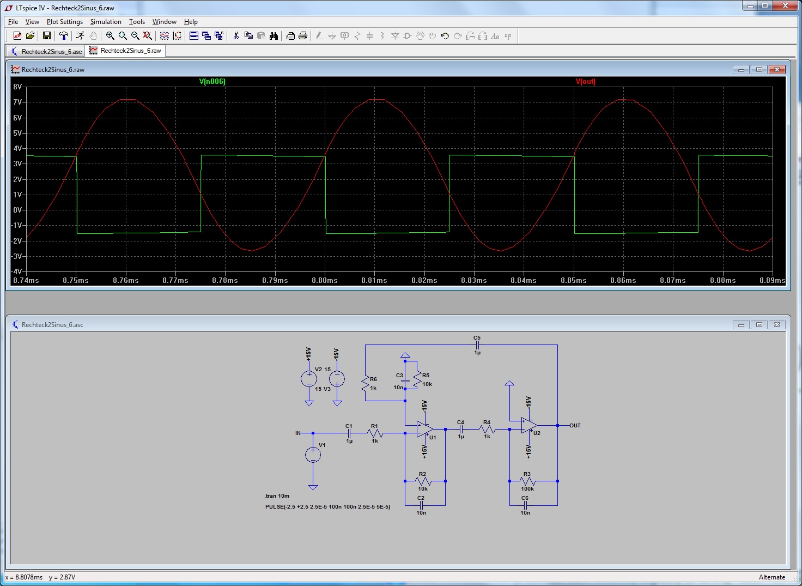Open the Simulation menu
This screenshot has height=586, width=802.
pyautogui.click(x=106, y=22)
